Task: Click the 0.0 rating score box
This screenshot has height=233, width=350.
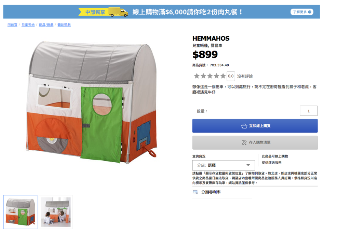Action: (x=231, y=76)
